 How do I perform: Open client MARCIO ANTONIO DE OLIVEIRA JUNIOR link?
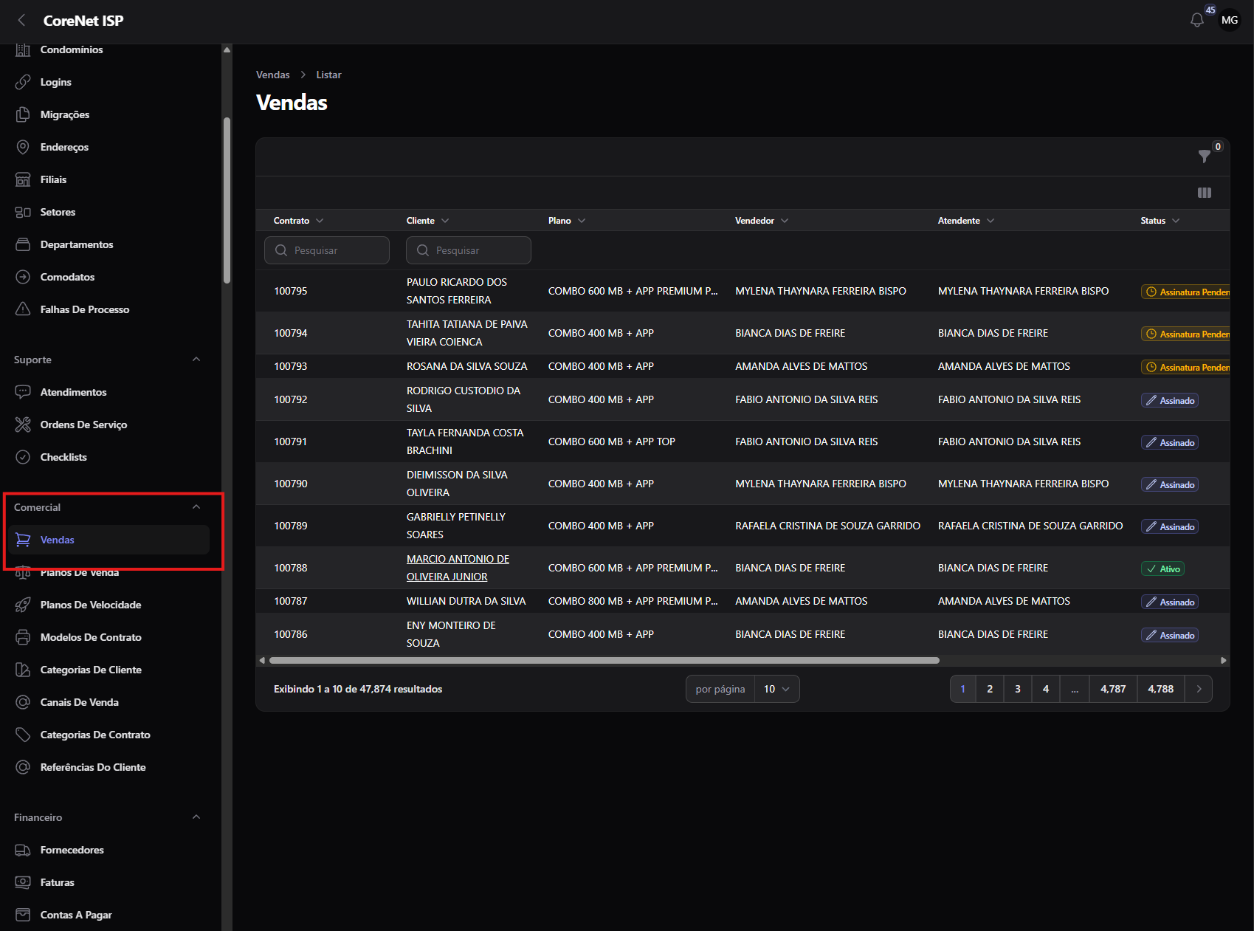tap(458, 568)
